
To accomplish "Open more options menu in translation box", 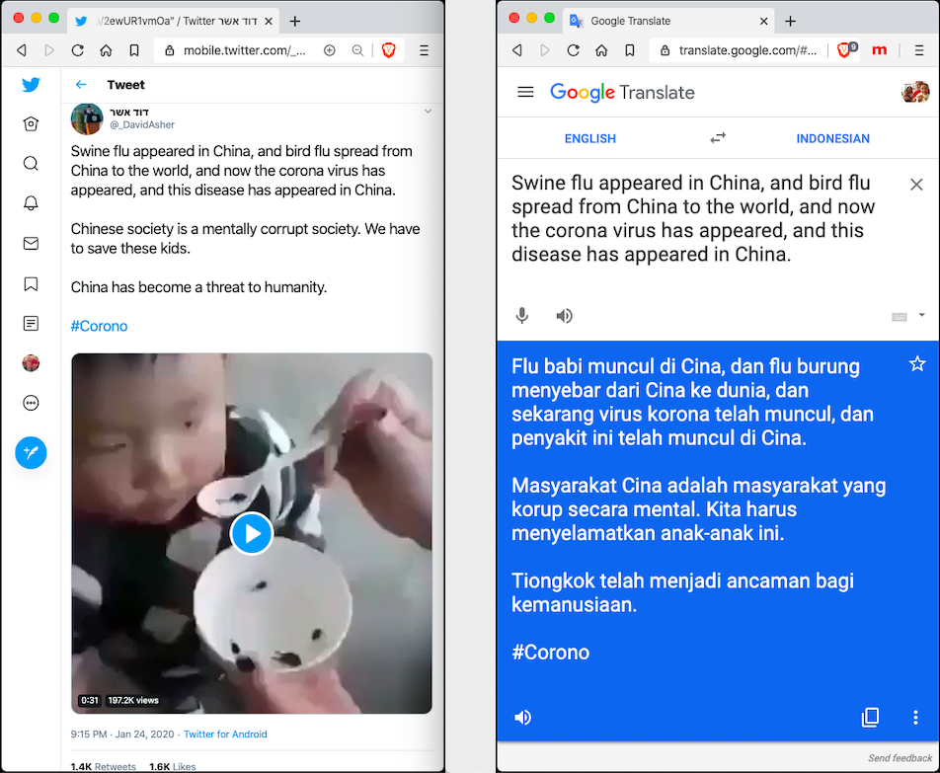I will click(915, 718).
